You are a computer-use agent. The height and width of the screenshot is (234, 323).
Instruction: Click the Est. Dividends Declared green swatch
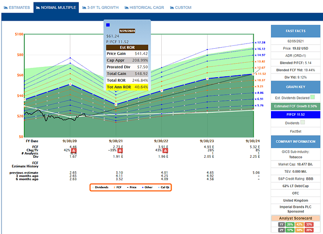coord(313,97)
